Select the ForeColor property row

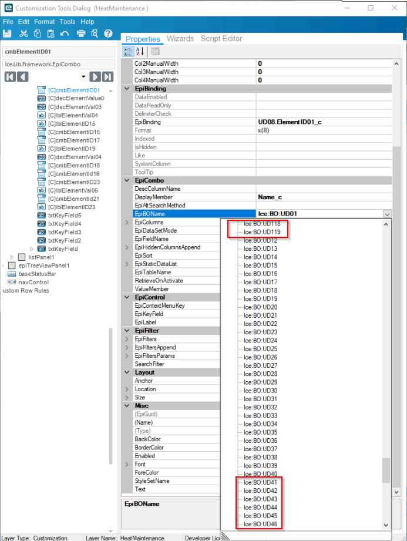[x=176, y=473]
